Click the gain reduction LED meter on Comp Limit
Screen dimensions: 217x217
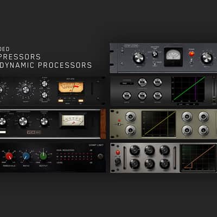(75, 156)
